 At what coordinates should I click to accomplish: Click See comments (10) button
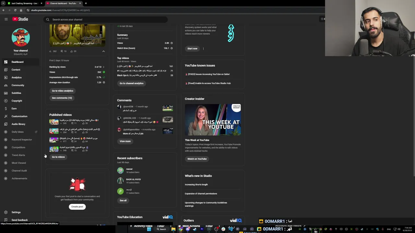[x=62, y=98]
